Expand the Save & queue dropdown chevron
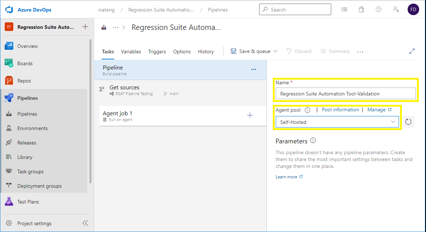 pos(275,51)
